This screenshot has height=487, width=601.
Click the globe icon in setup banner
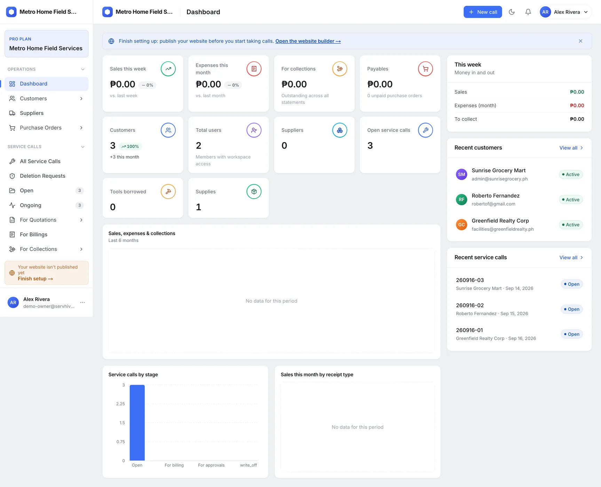(111, 41)
